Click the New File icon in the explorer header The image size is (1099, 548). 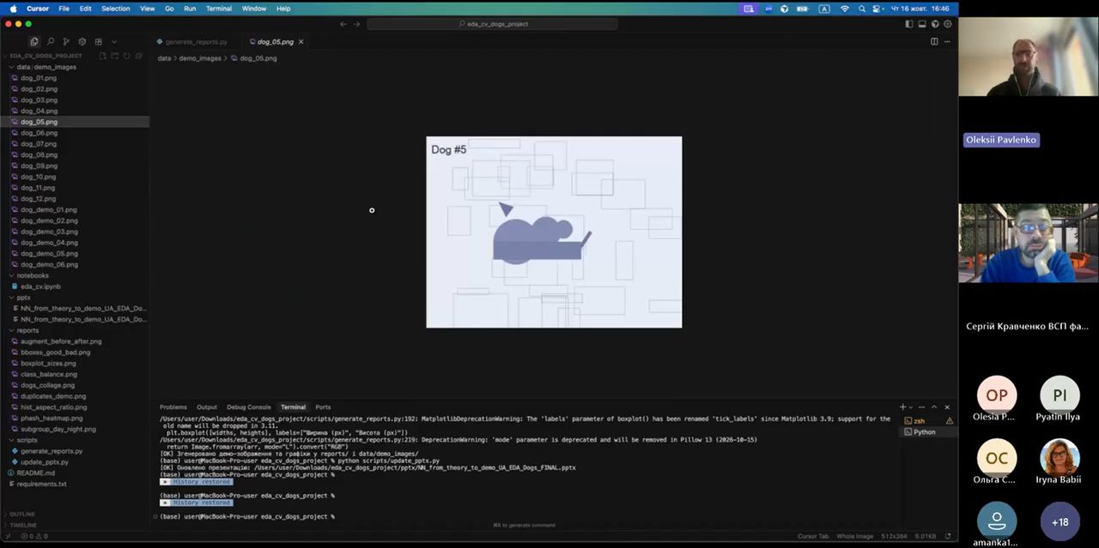(103, 56)
